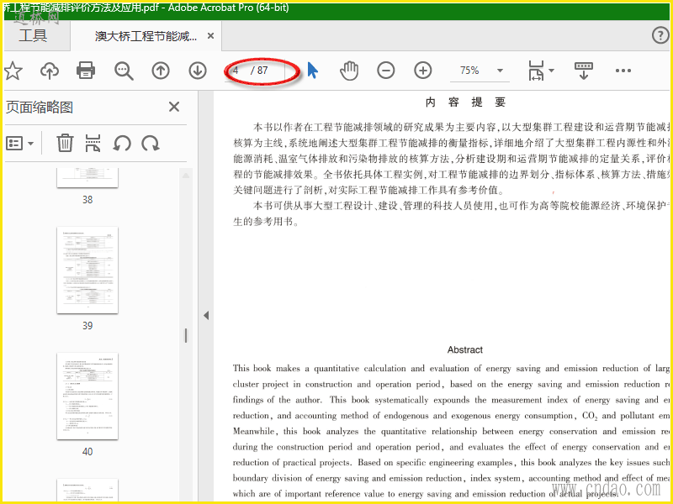Zoom in with plus icon
The width and height of the screenshot is (673, 504).
[423, 71]
